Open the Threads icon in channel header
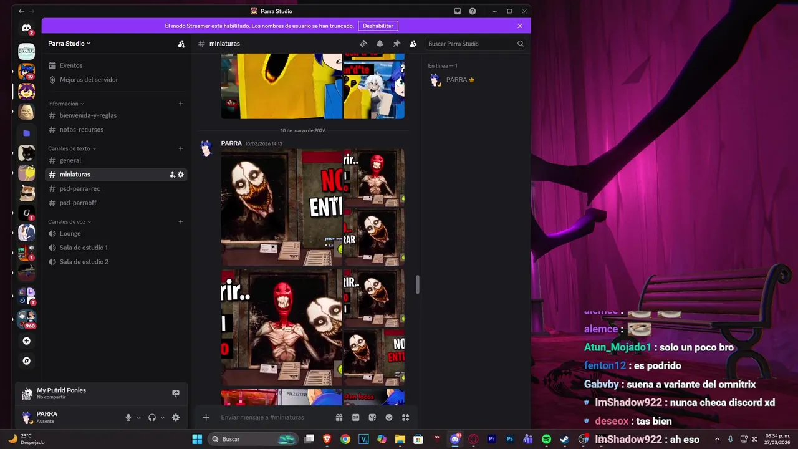Viewport: 798px width, 449px height. [x=363, y=44]
